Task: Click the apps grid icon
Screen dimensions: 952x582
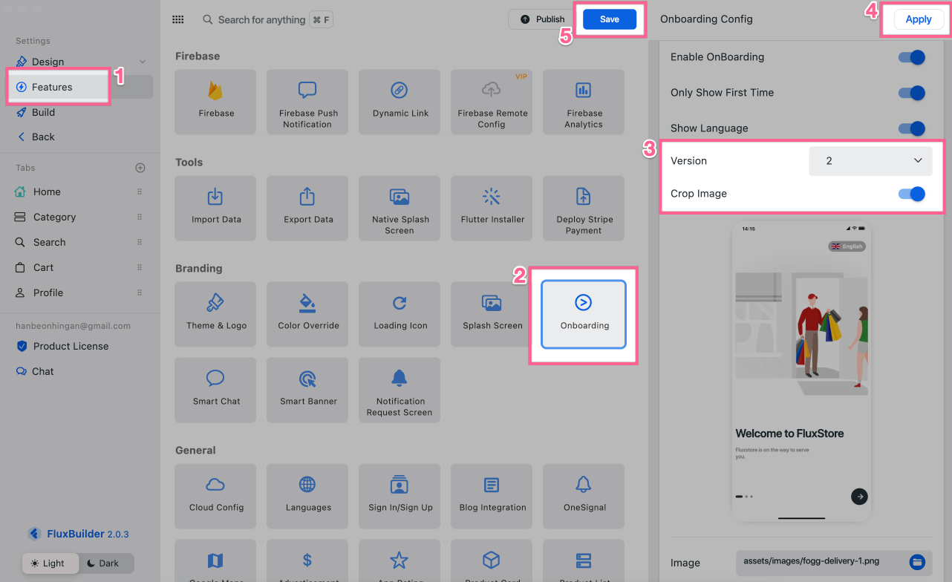Action: 178,20
